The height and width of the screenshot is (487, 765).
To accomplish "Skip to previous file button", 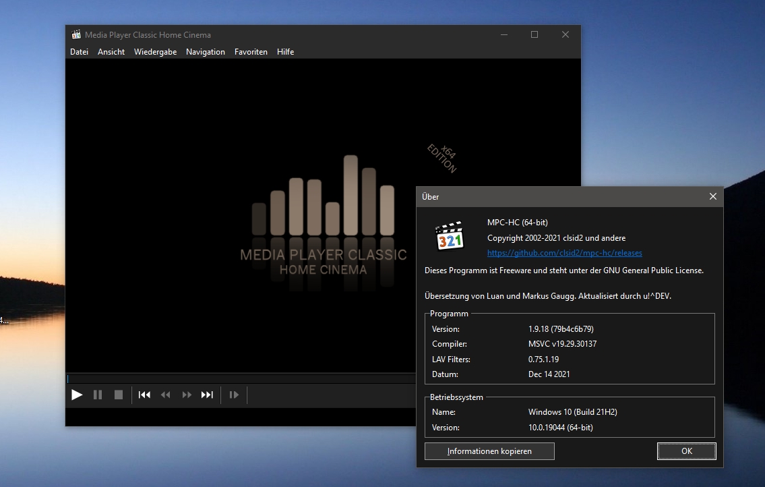I will [x=144, y=395].
